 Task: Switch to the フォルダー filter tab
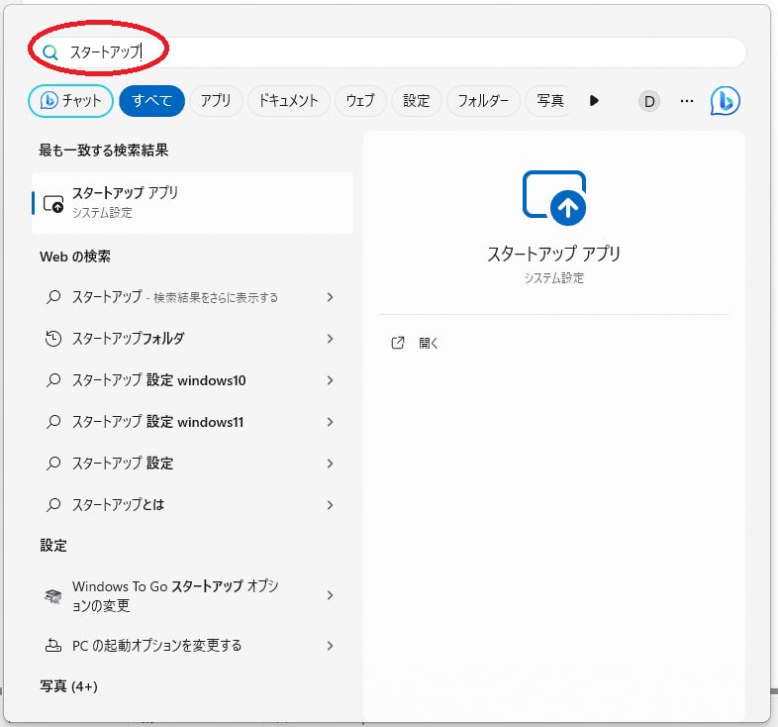(x=483, y=101)
